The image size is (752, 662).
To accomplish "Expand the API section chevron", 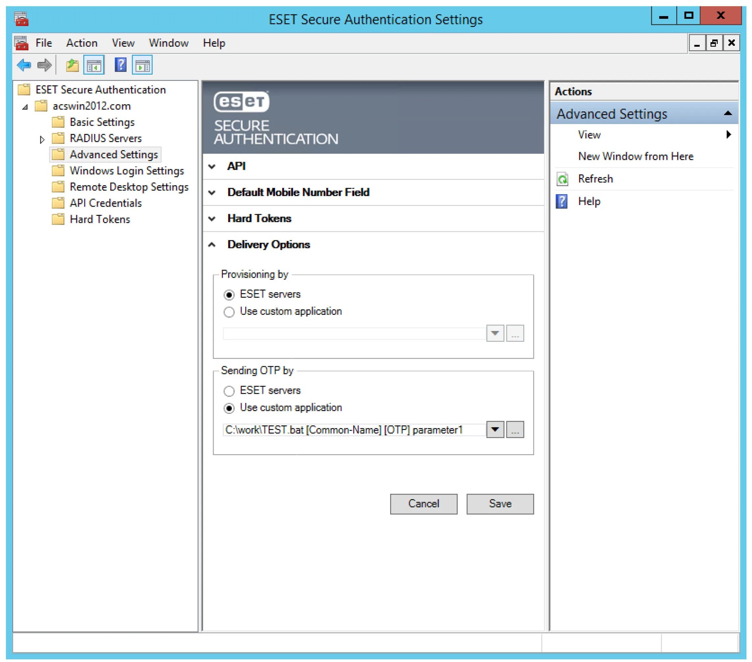I will point(212,166).
